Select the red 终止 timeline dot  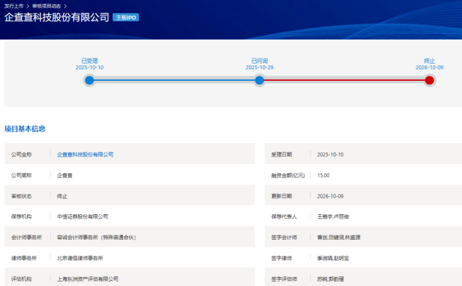(429, 80)
